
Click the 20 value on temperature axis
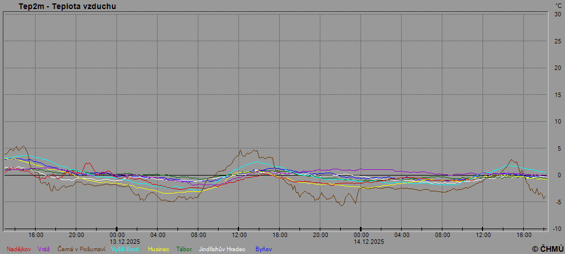(x=557, y=68)
